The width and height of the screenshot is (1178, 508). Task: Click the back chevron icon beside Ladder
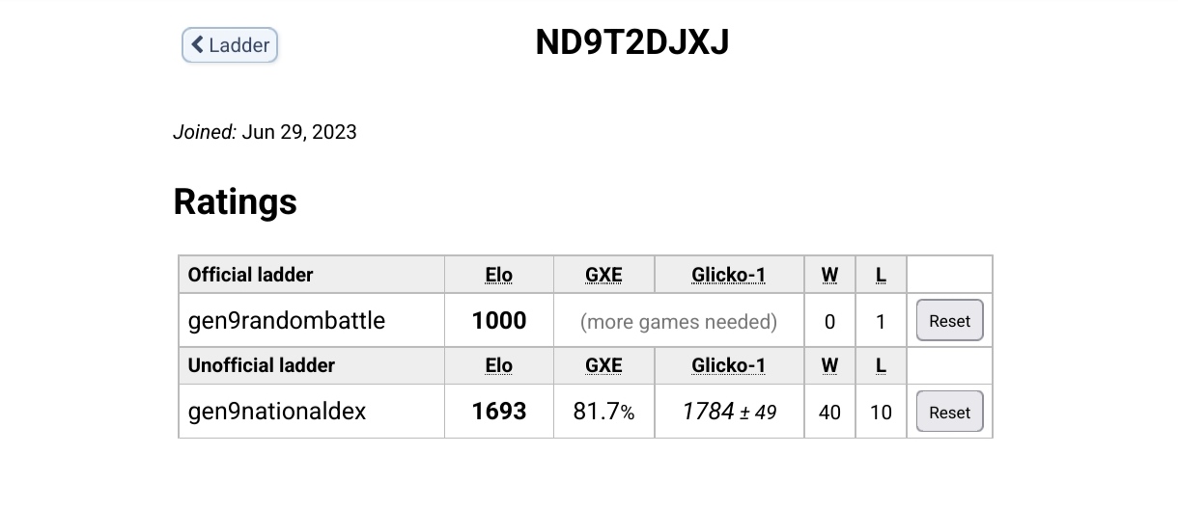point(198,45)
